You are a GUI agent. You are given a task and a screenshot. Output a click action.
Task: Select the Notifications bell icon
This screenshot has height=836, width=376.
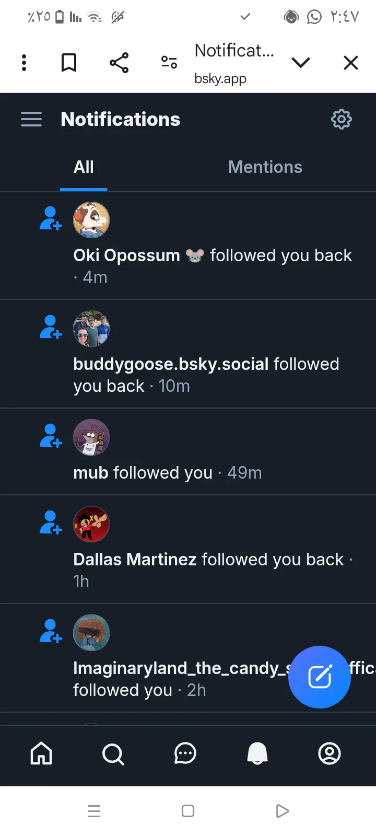point(257,753)
